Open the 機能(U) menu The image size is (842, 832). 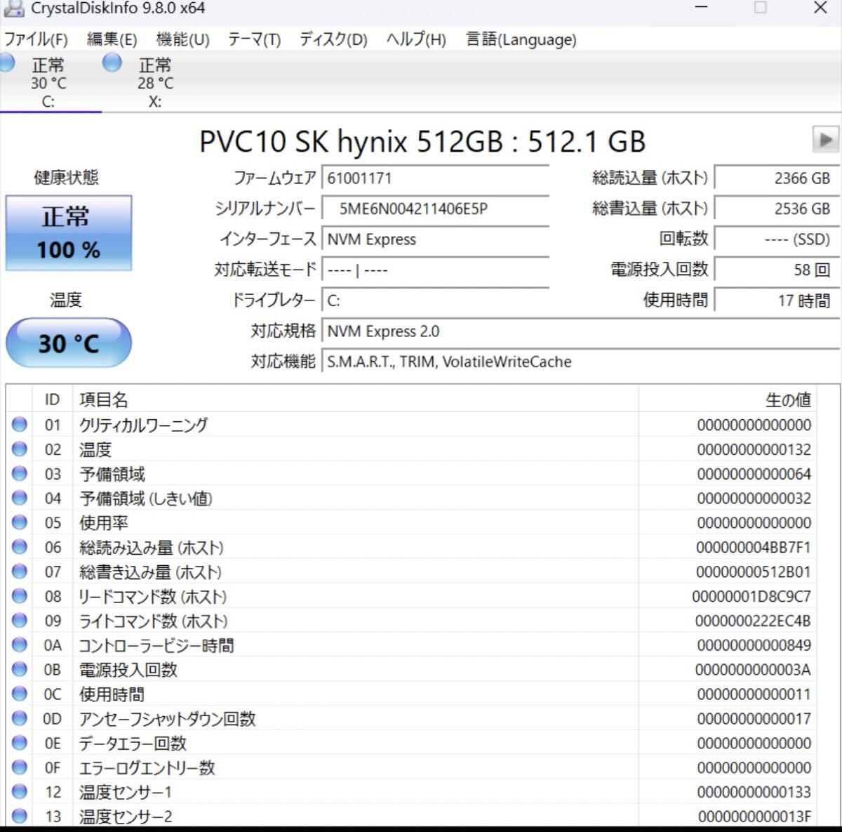click(x=182, y=39)
